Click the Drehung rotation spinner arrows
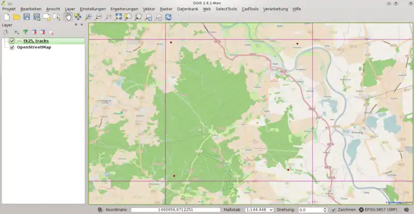This screenshot has width=414, height=214. tap(324, 210)
